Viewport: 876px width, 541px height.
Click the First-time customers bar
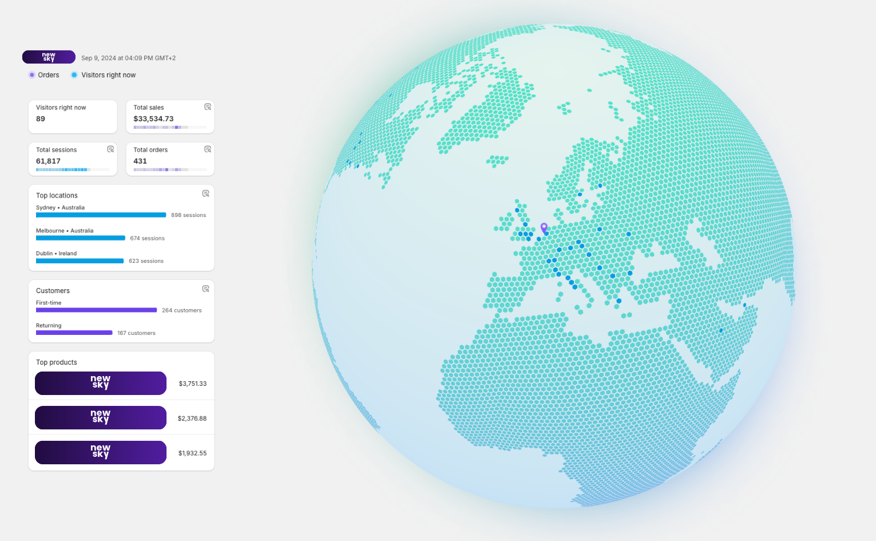click(x=96, y=310)
